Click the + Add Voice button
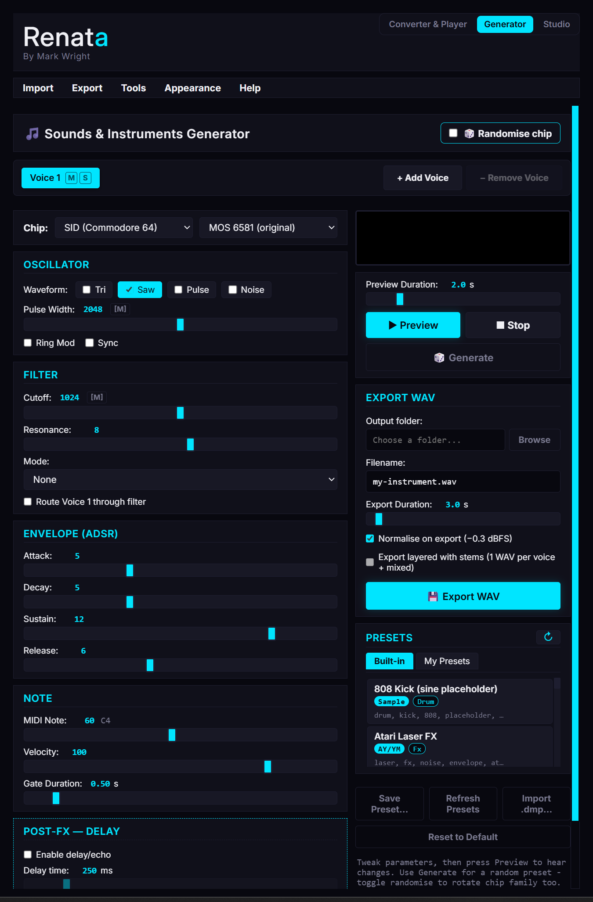Image resolution: width=593 pixels, height=902 pixels. [423, 178]
